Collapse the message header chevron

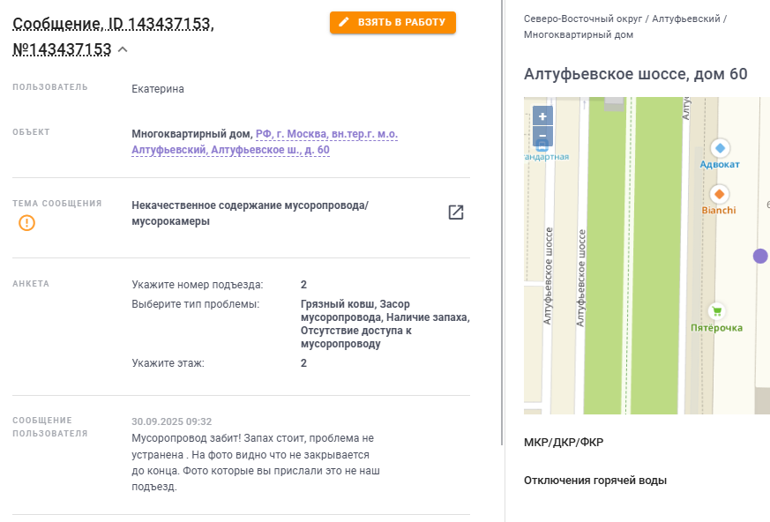(123, 49)
